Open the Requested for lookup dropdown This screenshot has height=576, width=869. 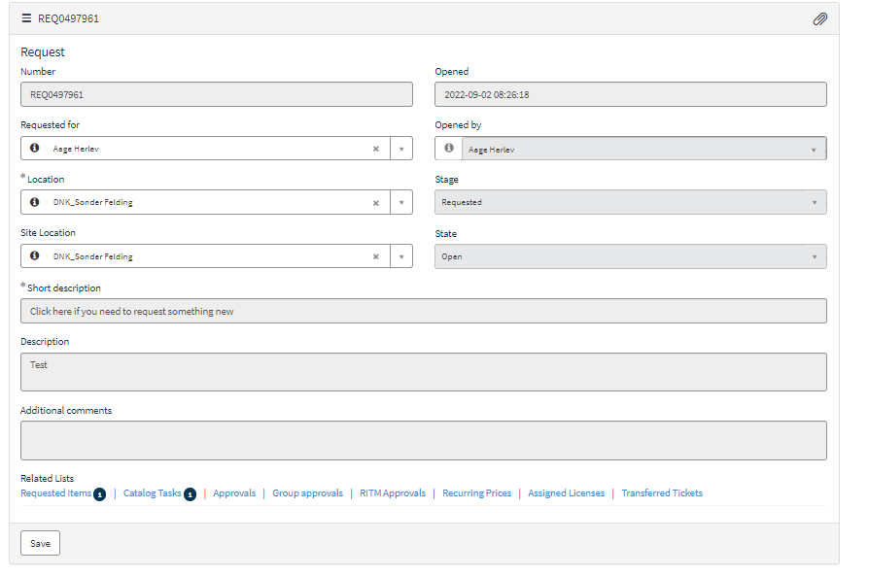click(401, 148)
